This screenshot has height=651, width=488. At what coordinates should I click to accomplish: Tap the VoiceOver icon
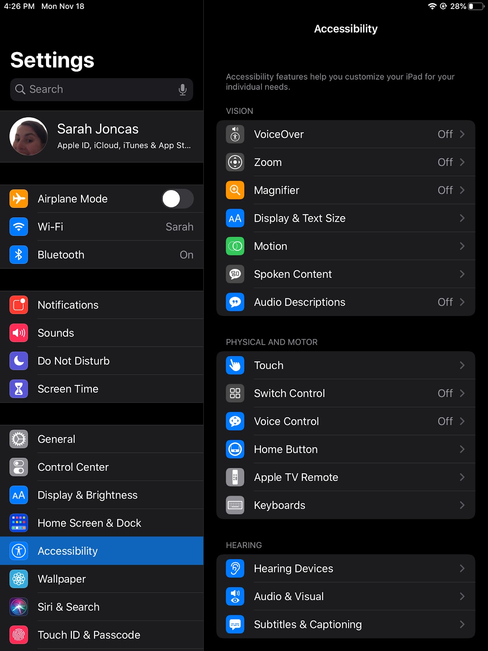pos(235,134)
